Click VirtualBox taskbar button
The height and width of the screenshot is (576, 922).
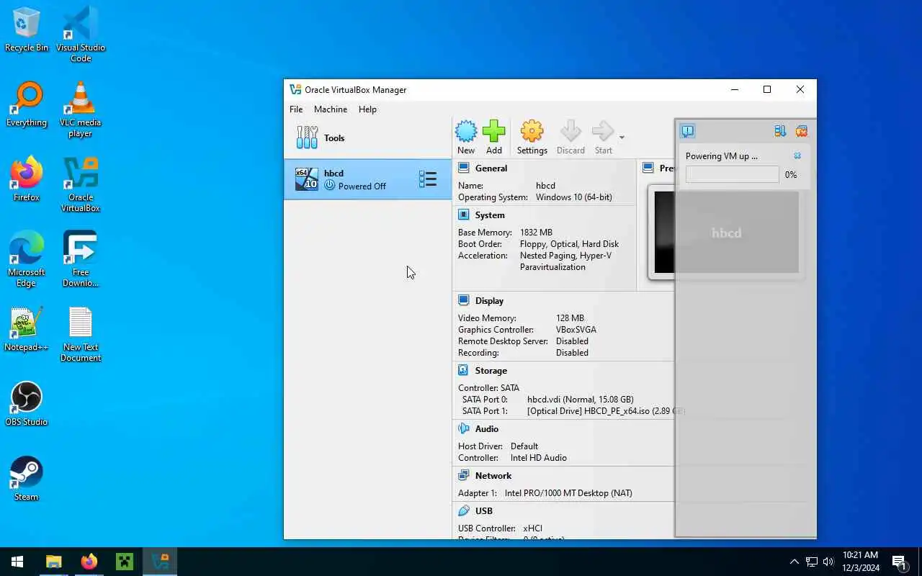(160, 562)
